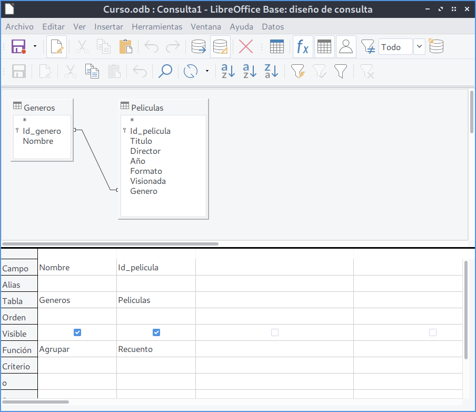The width and height of the screenshot is (476, 412).
Task: Click the Peliculas Tabla cell
Action: (x=156, y=300)
